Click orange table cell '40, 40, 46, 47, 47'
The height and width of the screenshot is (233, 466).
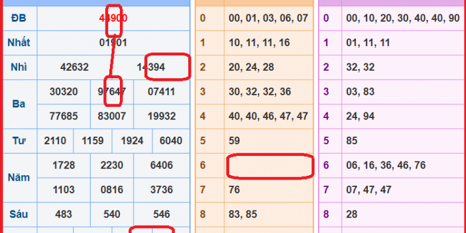(x=268, y=116)
